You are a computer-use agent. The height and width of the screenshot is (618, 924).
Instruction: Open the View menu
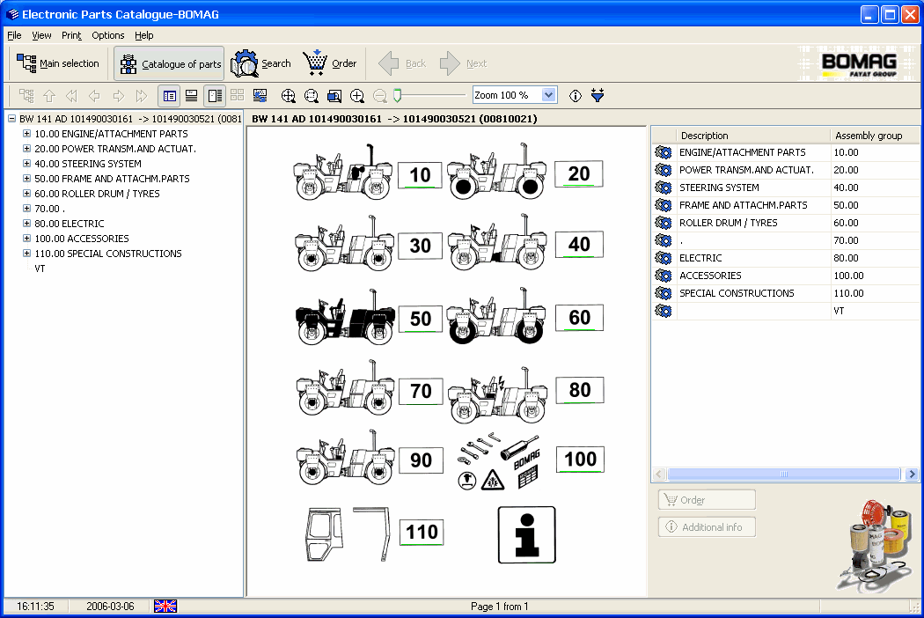pyautogui.click(x=41, y=35)
